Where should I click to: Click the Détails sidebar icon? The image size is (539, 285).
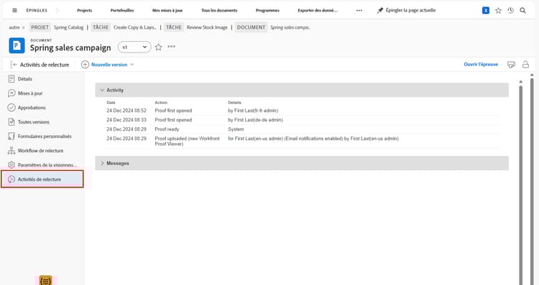pyautogui.click(x=11, y=79)
